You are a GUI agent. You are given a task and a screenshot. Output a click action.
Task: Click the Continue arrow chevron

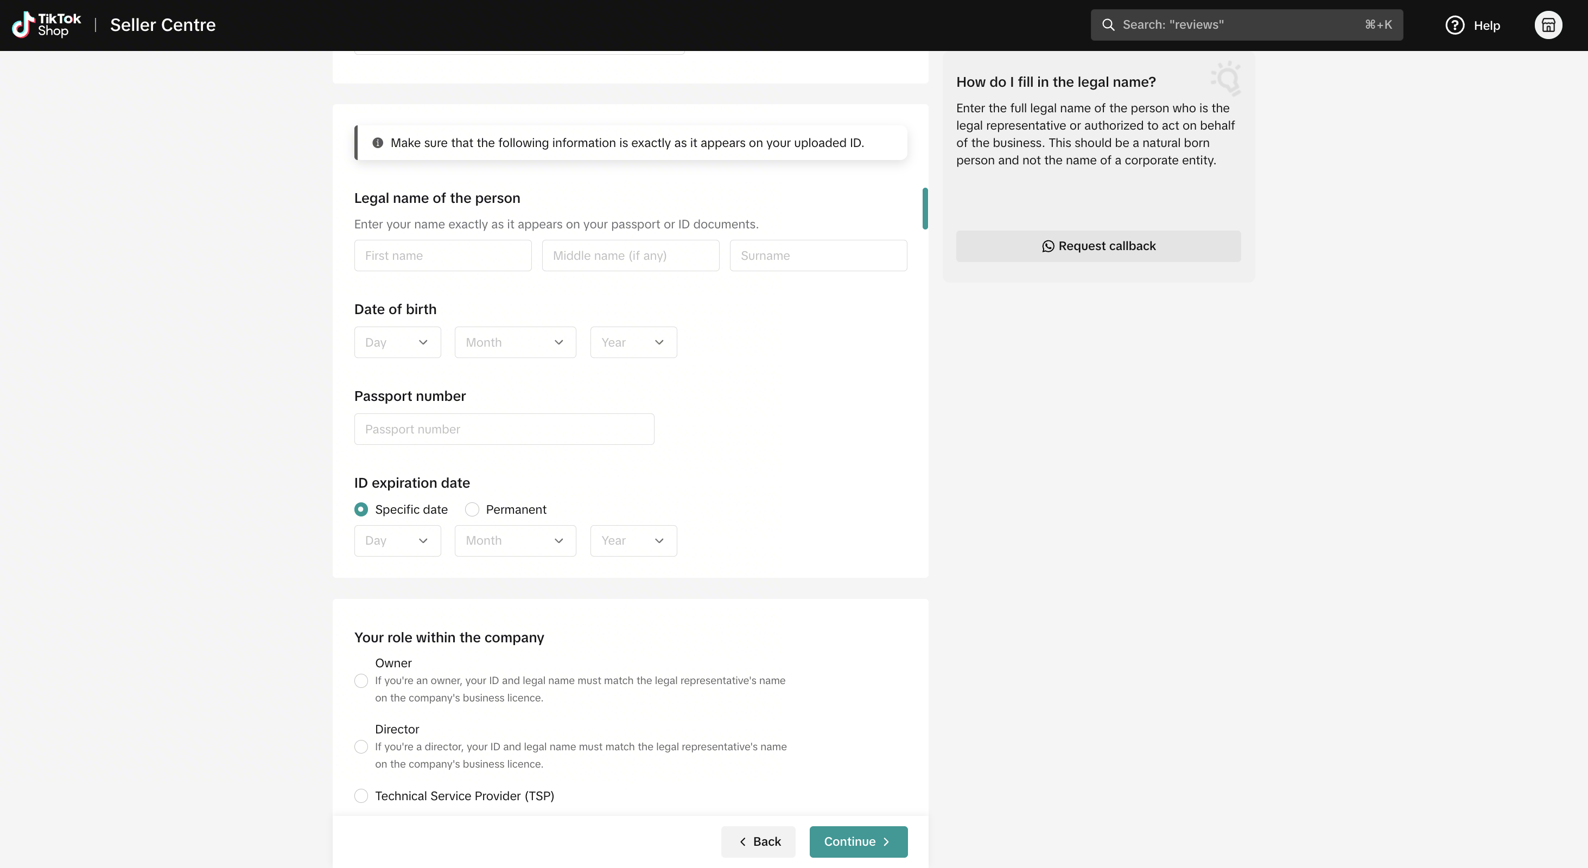click(x=886, y=841)
